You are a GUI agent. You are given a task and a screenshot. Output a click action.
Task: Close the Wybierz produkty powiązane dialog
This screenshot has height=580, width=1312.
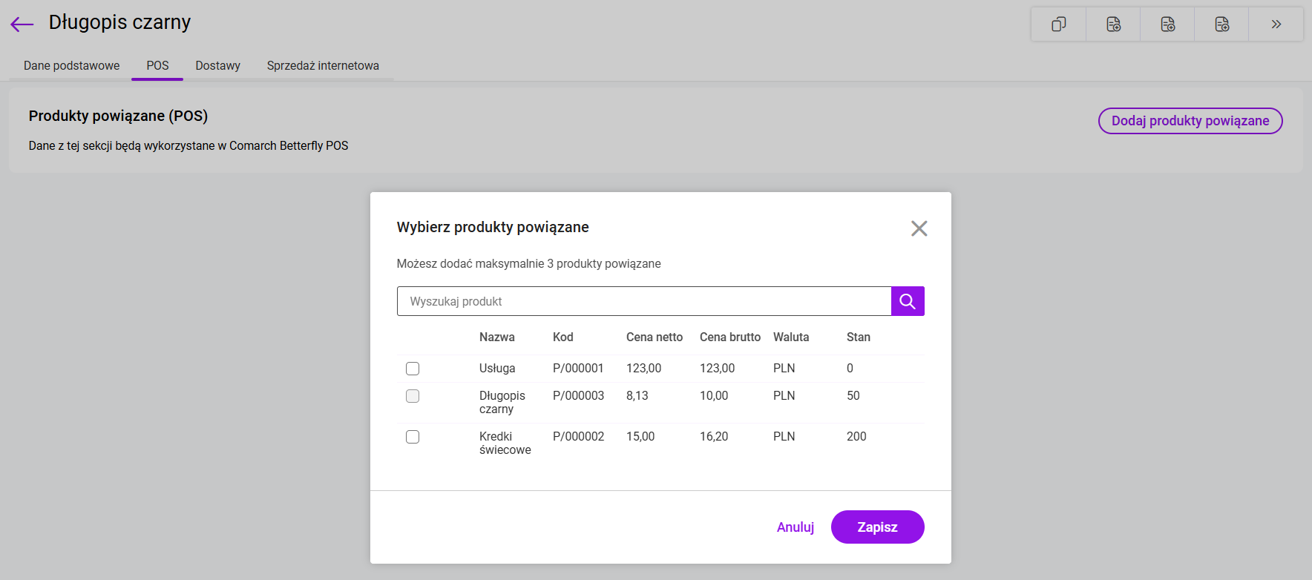919,228
